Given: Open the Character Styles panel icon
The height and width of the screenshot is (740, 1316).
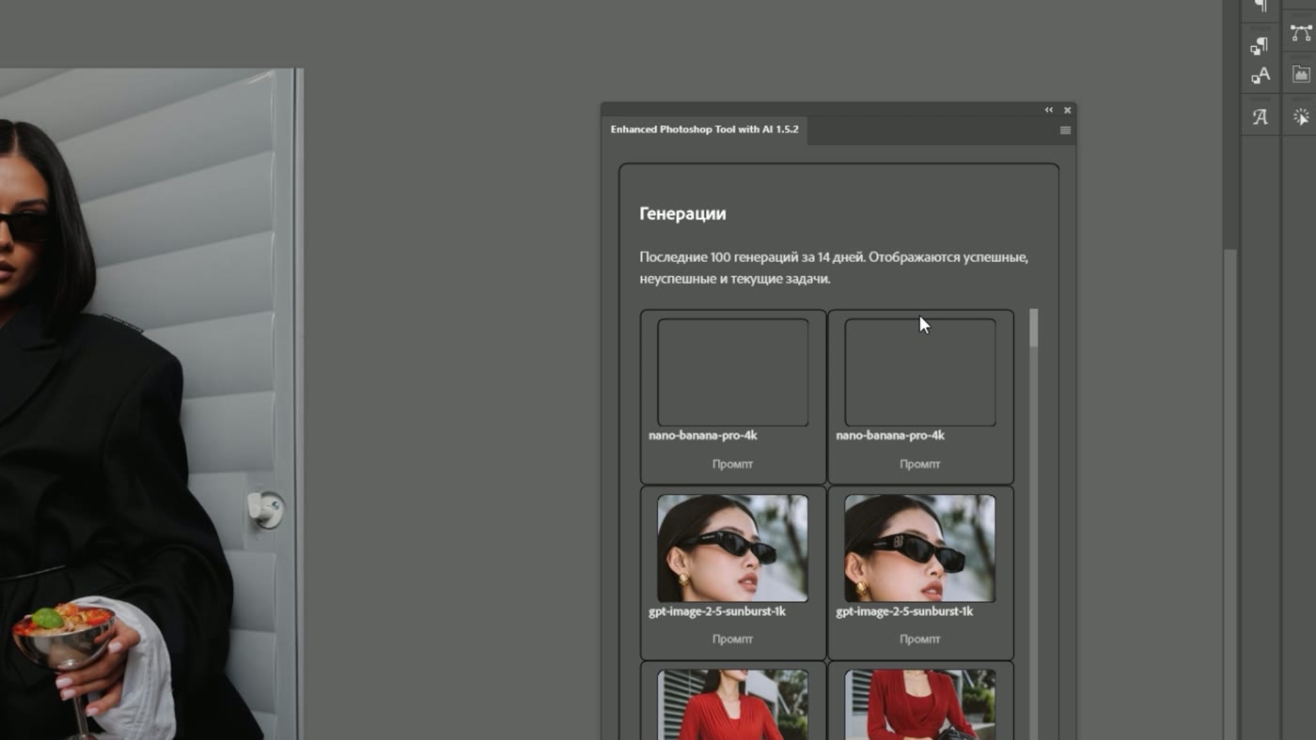Looking at the screenshot, I should (x=1261, y=75).
